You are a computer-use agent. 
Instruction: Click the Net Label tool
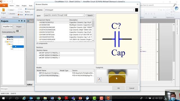click(x=29, y=15)
